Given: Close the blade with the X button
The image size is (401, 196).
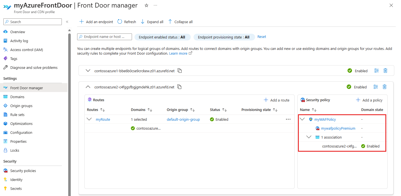Looking at the screenshot, I should (x=391, y=5).
